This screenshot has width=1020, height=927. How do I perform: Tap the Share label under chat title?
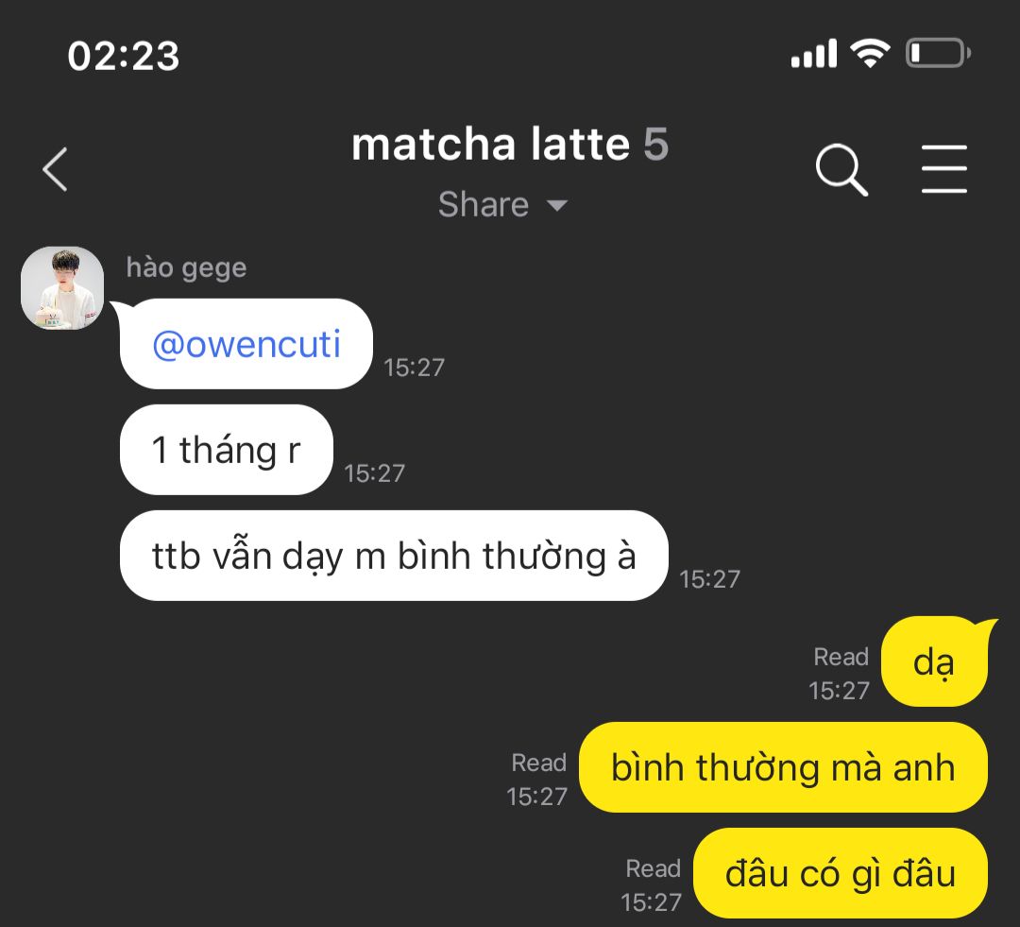coord(484,204)
